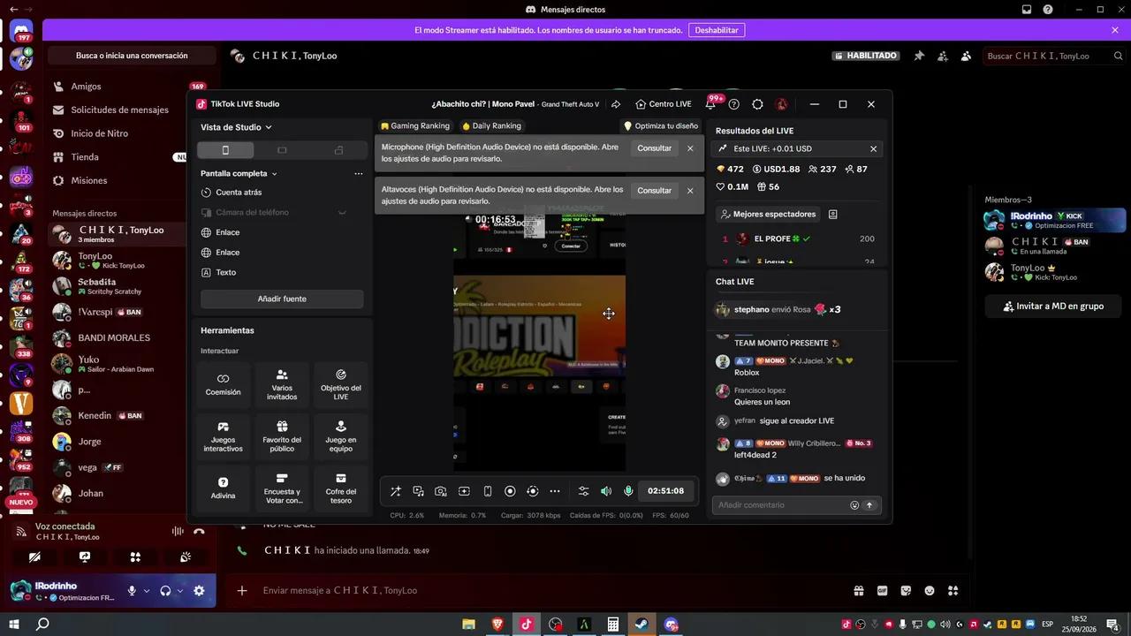
Task: Open the Gaming Ranking tab
Action: coord(414,126)
